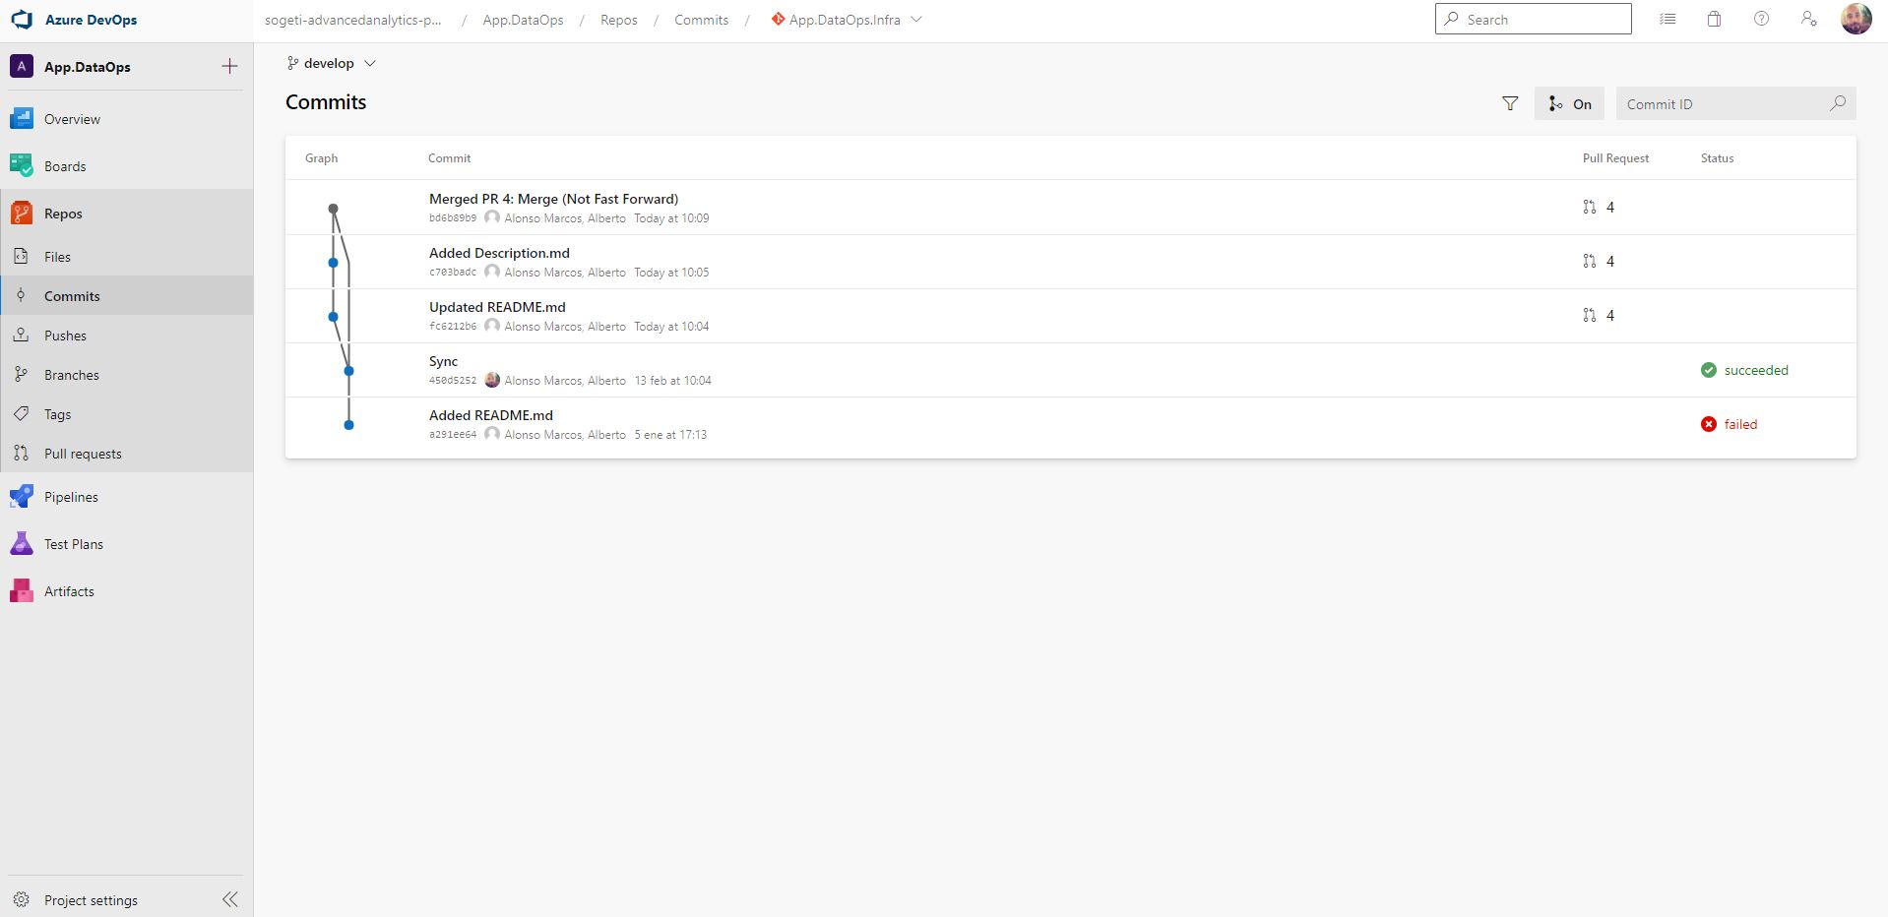Screen dimensions: 1888x917
Task: Collapse the sidebar with double chevron
Action: click(229, 899)
